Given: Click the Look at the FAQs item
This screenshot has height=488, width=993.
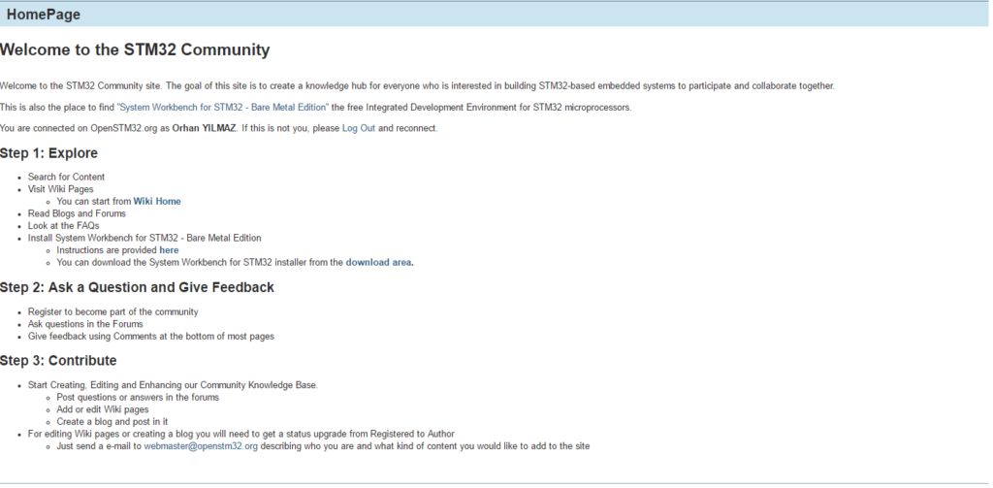Looking at the screenshot, I should pos(63,226).
